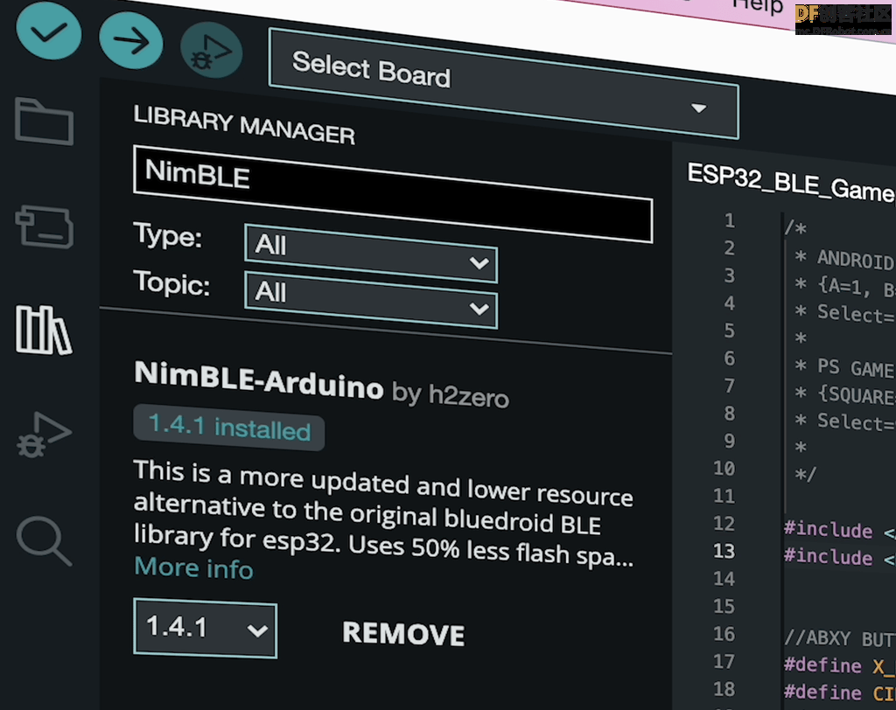Viewport: 896px width, 710px height.
Task: Open the Sketchbook folder sidebar icon
Action: (44, 121)
